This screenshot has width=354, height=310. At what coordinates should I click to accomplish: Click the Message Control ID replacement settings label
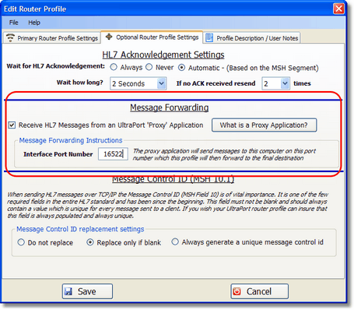[x=80, y=229]
